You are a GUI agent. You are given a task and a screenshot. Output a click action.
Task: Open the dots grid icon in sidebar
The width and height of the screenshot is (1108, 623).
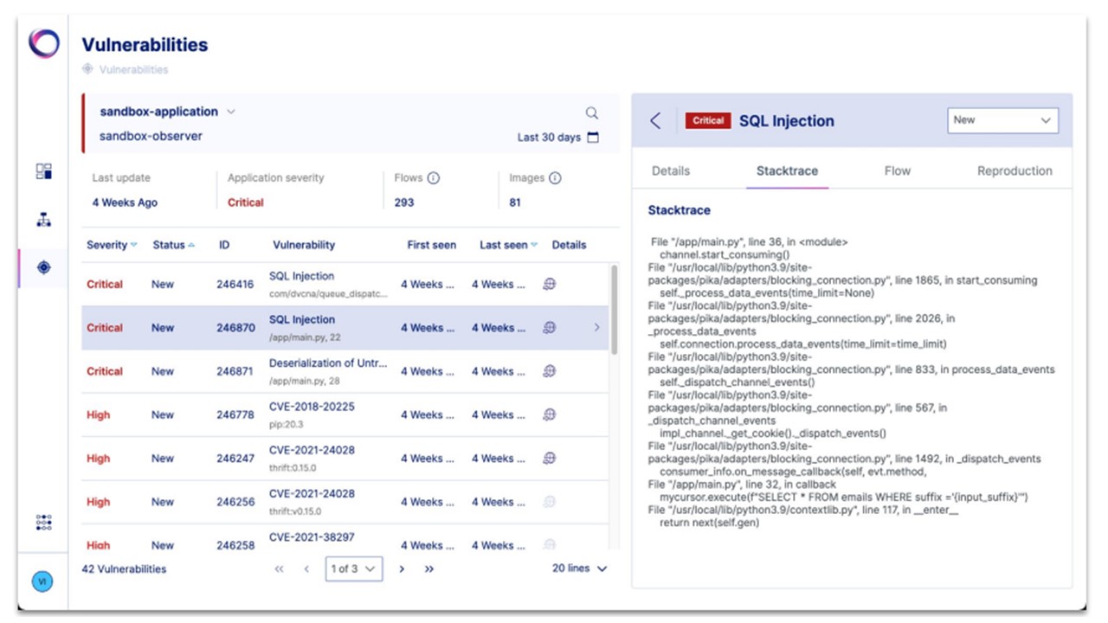43,523
